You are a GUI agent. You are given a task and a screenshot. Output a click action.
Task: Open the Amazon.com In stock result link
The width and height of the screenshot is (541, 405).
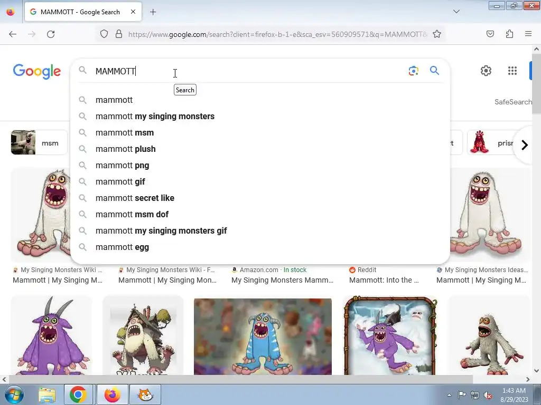(283, 275)
